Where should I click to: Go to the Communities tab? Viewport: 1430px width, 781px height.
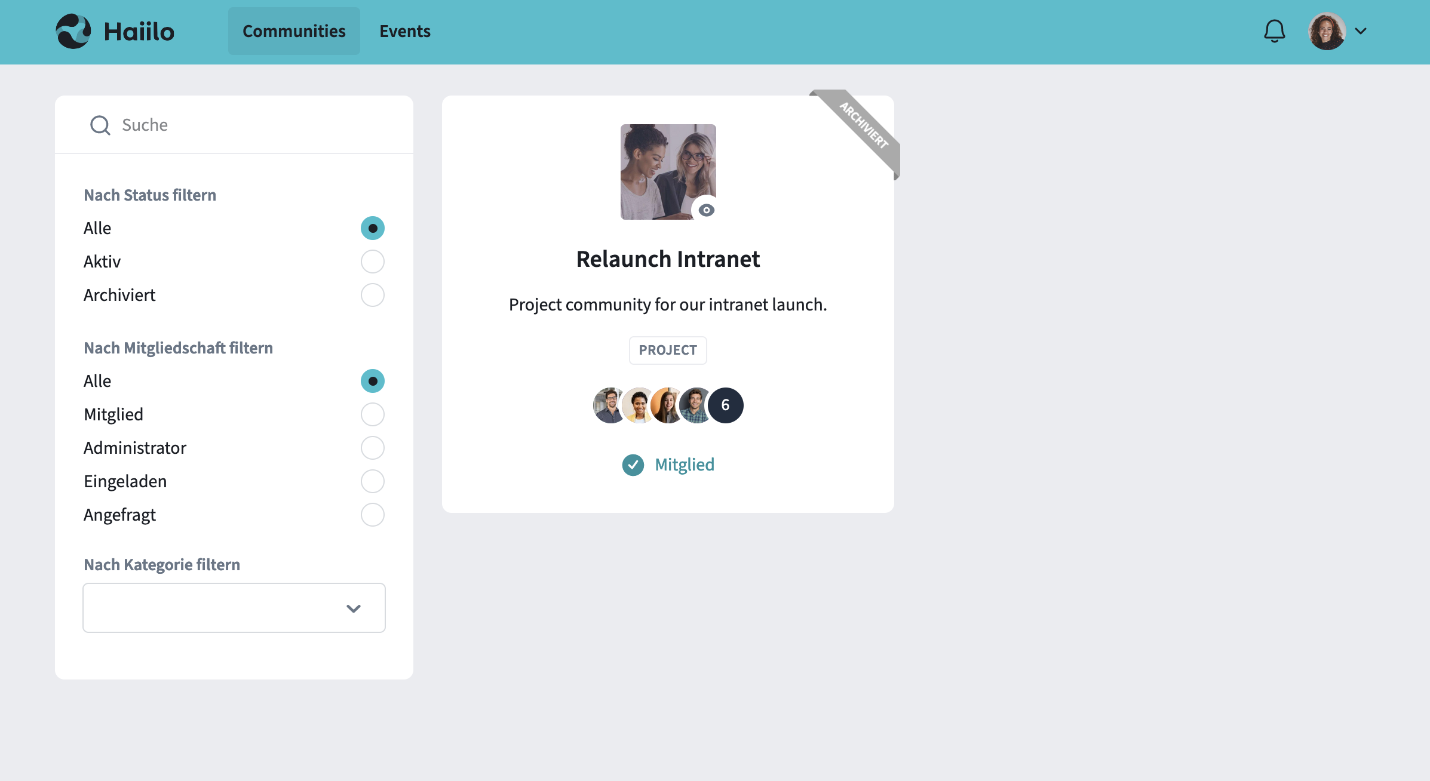pyautogui.click(x=294, y=31)
